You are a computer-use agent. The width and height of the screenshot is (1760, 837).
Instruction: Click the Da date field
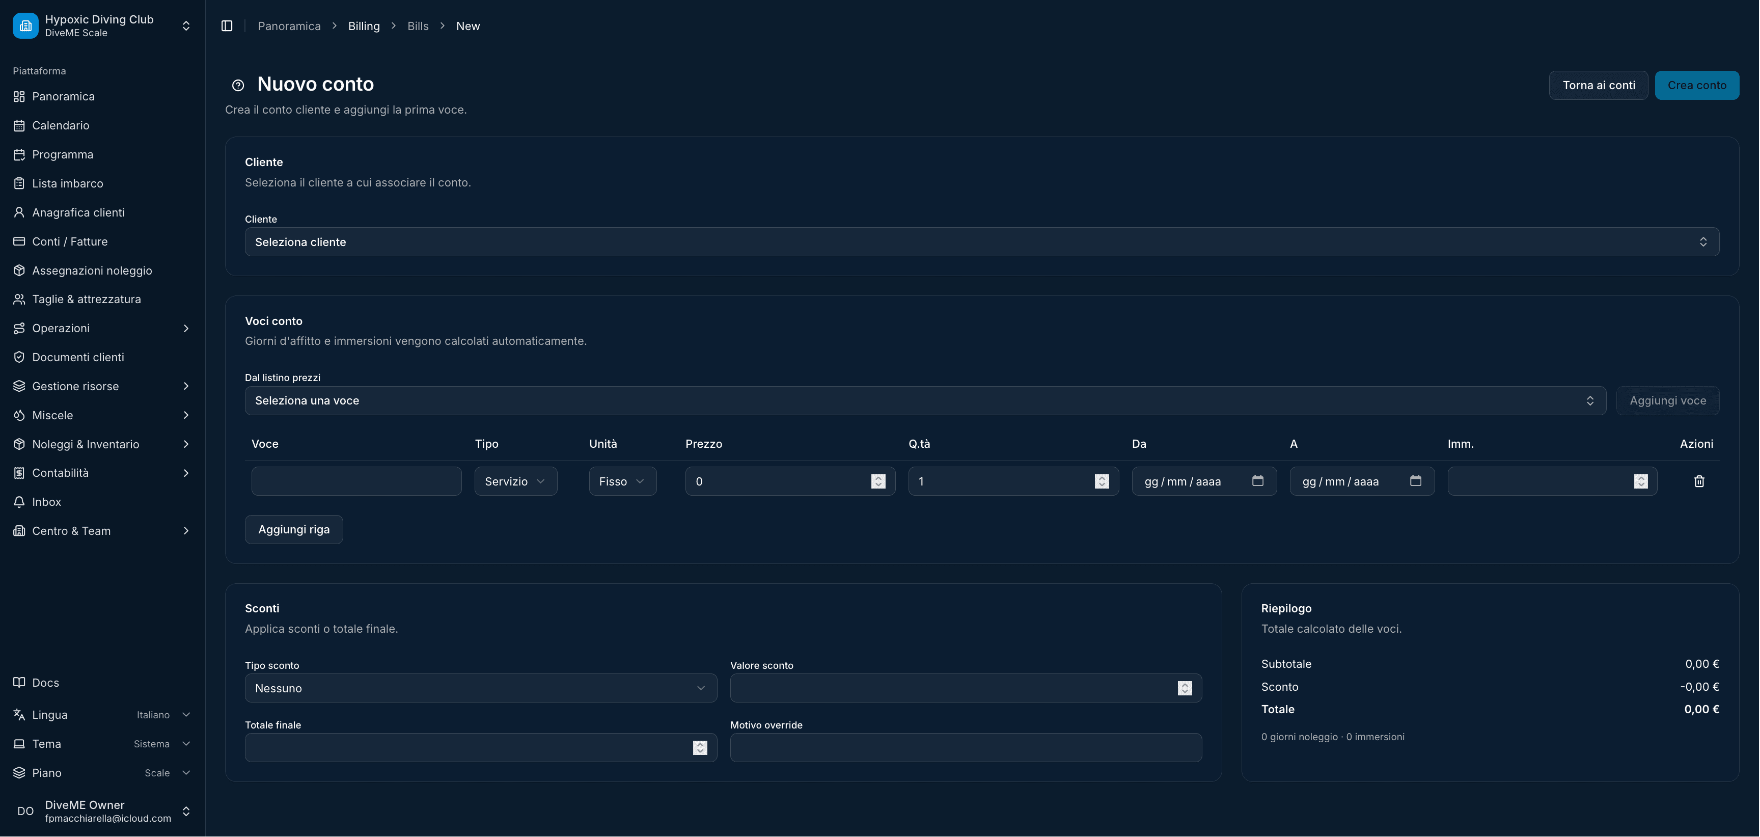click(1204, 481)
